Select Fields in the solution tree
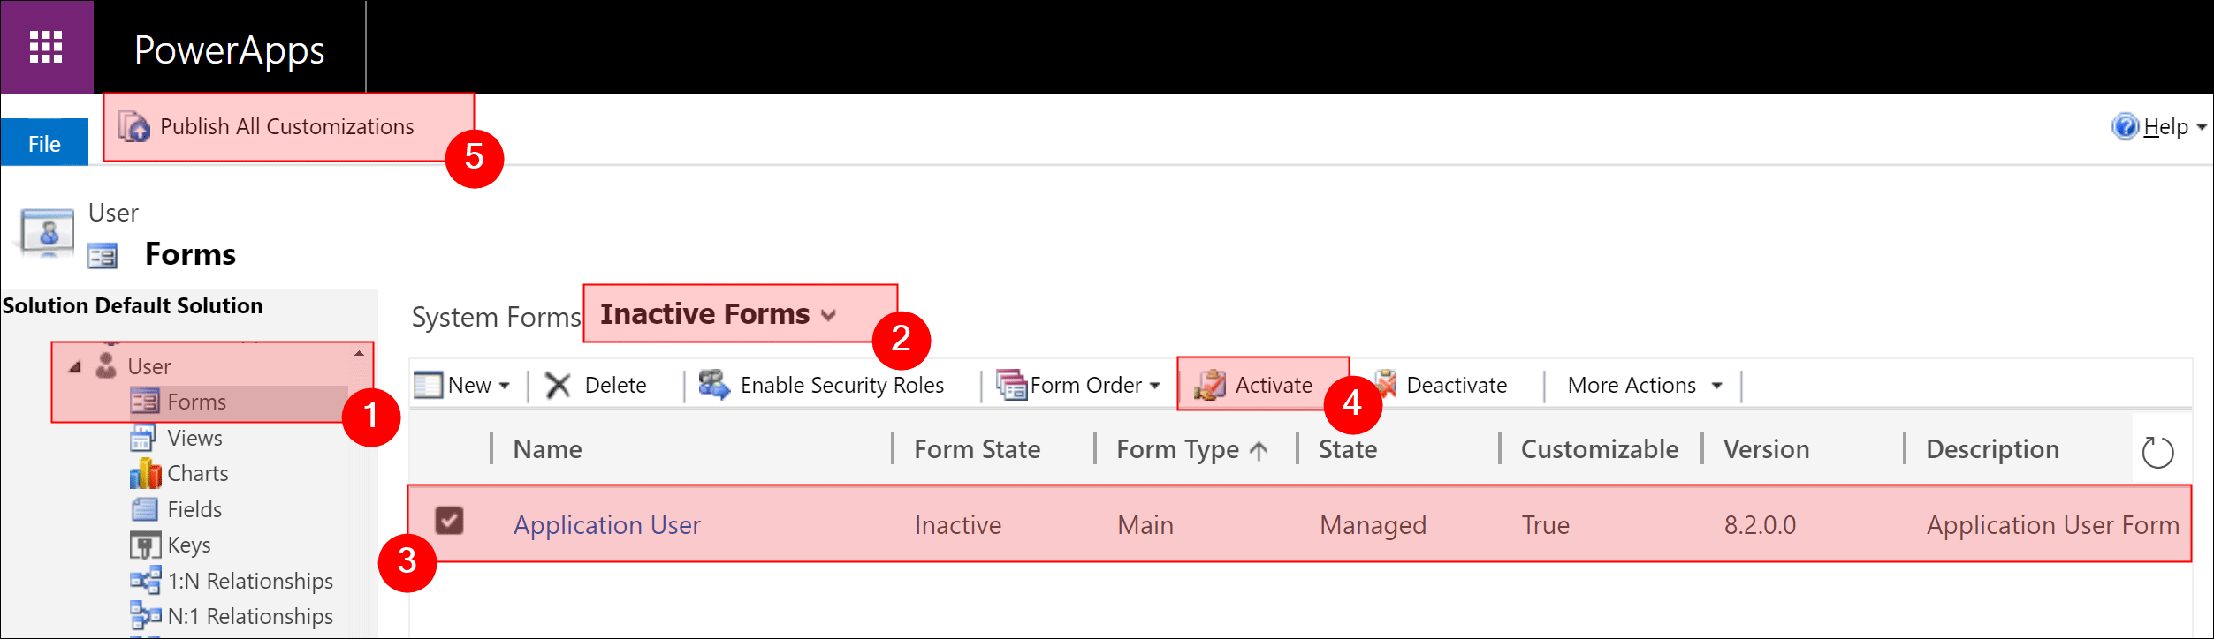The image size is (2214, 639). (x=194, y=509)
